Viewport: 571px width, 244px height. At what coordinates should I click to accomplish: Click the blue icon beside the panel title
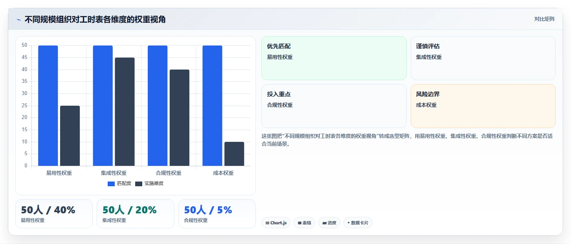point(18,20)
